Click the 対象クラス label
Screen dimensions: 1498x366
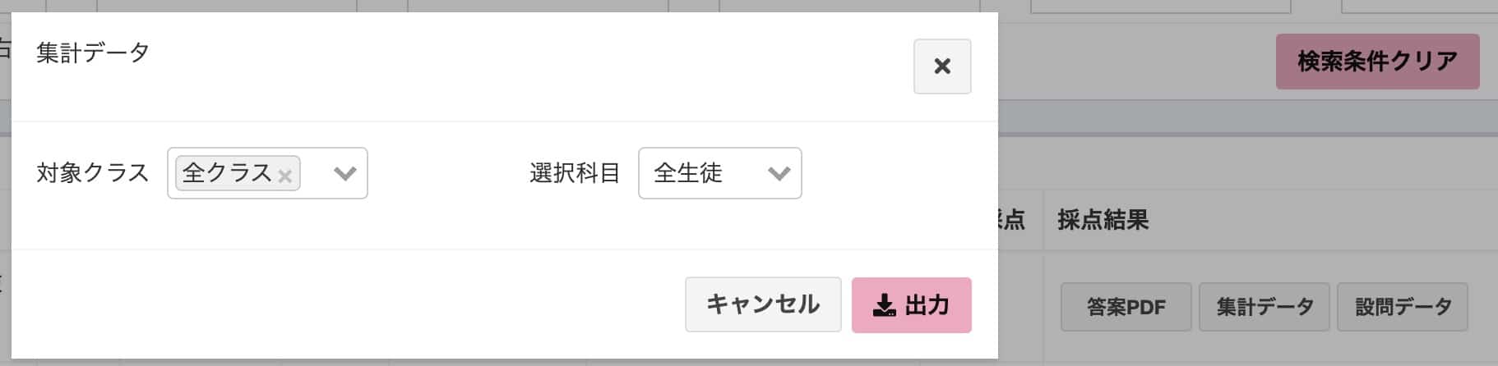tap(92, 173)
